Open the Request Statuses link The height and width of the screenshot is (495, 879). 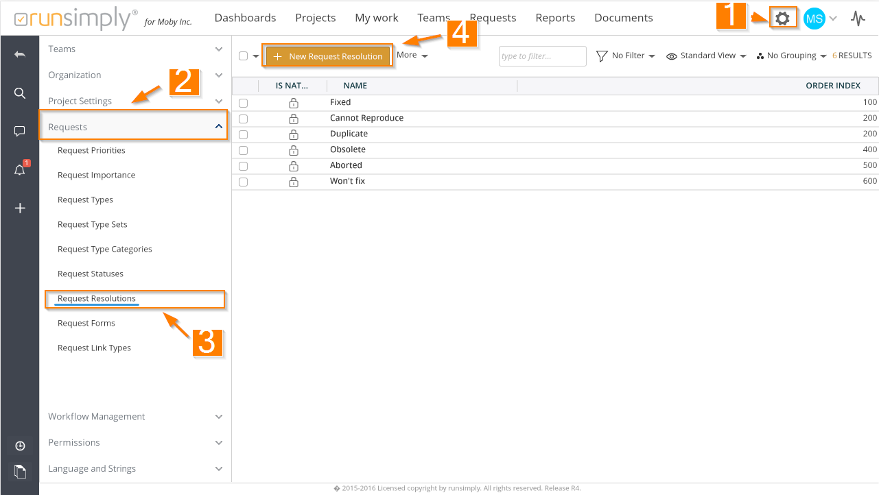click(91, 274)
